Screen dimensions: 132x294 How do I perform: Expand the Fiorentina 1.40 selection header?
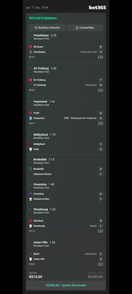tap(66, 186)
